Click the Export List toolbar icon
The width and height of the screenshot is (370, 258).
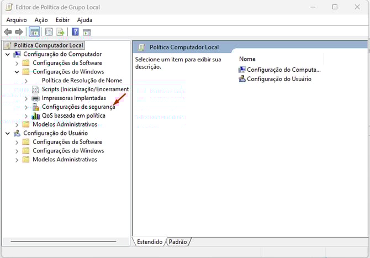pyautogui.click(x=60, y=32)
